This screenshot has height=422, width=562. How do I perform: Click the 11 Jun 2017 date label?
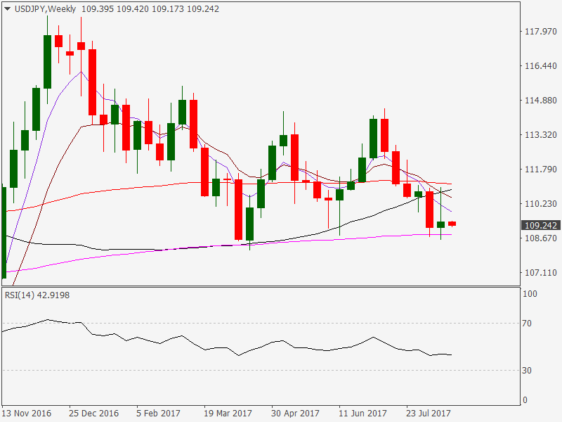362,414
